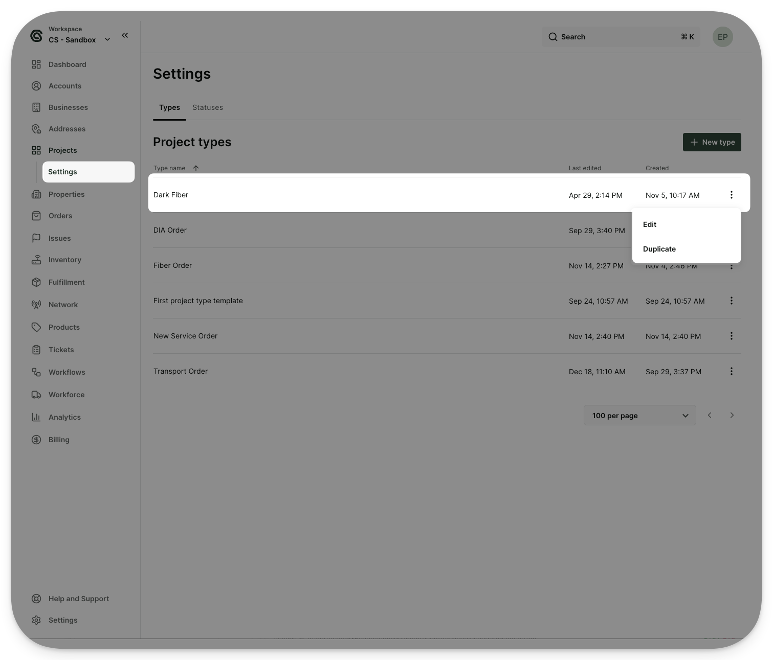This screenshot has height=660, width=773.
Task: Click the Billing dollar icon
Action: [x=36, y=440]
